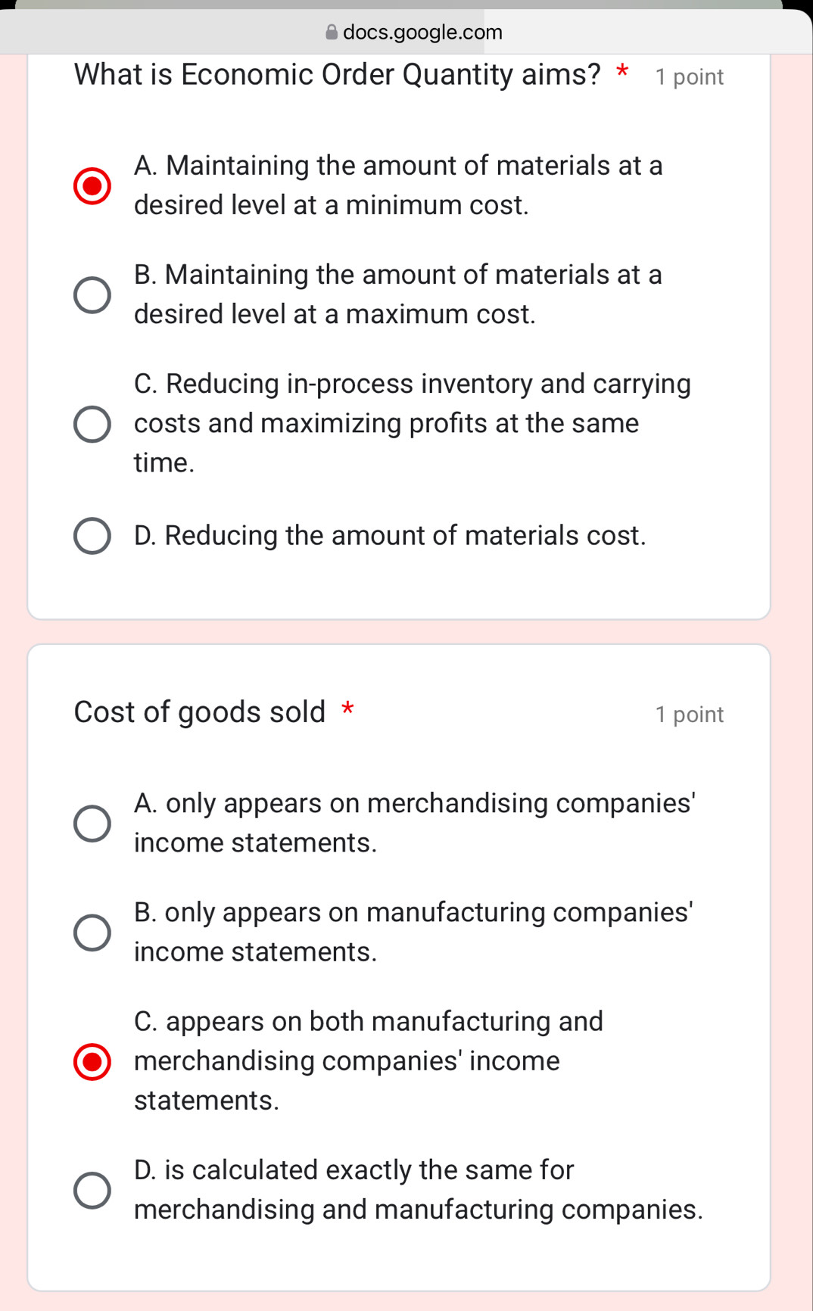The width and height of the screenshot is (813, 1311).
Task: Click red asterisk after Economic Order Quantity question
Action: [622, 73]
